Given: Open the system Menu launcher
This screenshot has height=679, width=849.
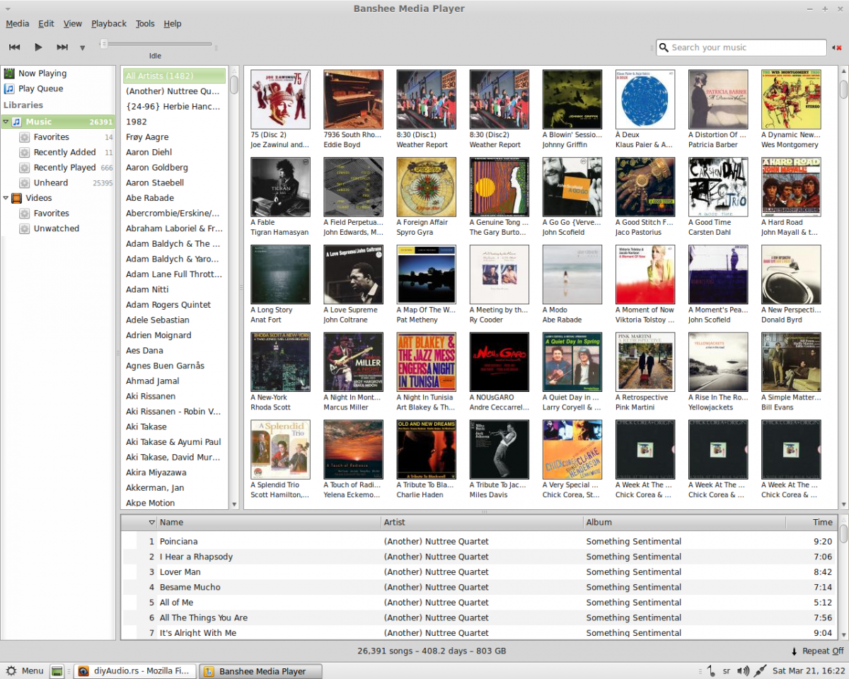Looking at the screenshot, I should pos(25,671).
